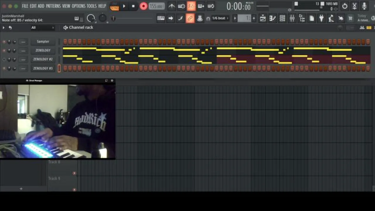Click the Channel rack undo arrow icon
375x211 pixels.
(x=10, y=28)
